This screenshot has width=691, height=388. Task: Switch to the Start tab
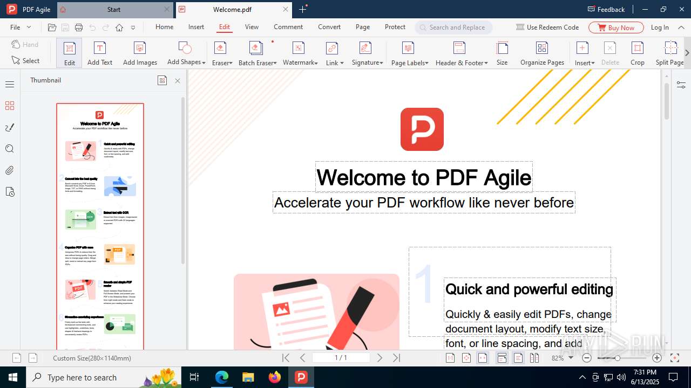(114, 9)
